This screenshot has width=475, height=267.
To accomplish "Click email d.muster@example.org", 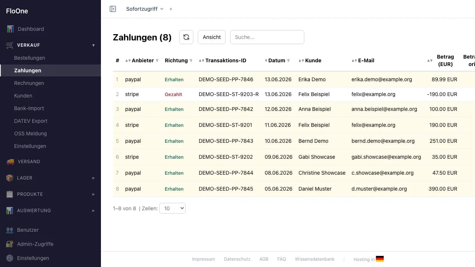I will coord(379,189).
